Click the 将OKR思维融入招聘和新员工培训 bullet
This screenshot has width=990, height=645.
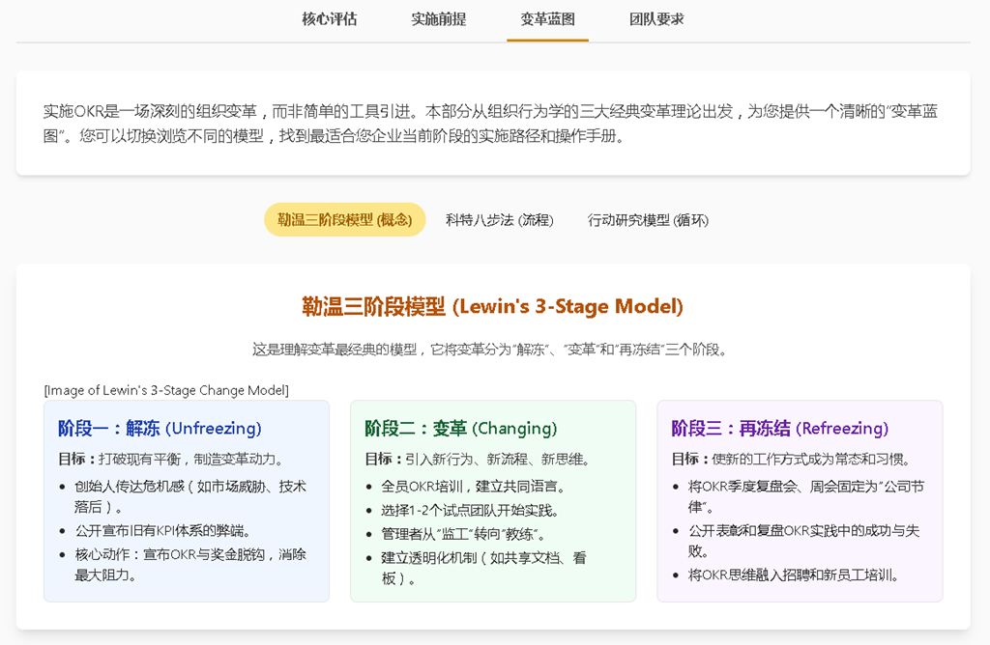click(x=794, y=575)
